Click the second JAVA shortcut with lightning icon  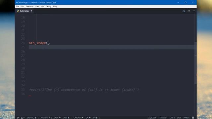tap(66, 118)
